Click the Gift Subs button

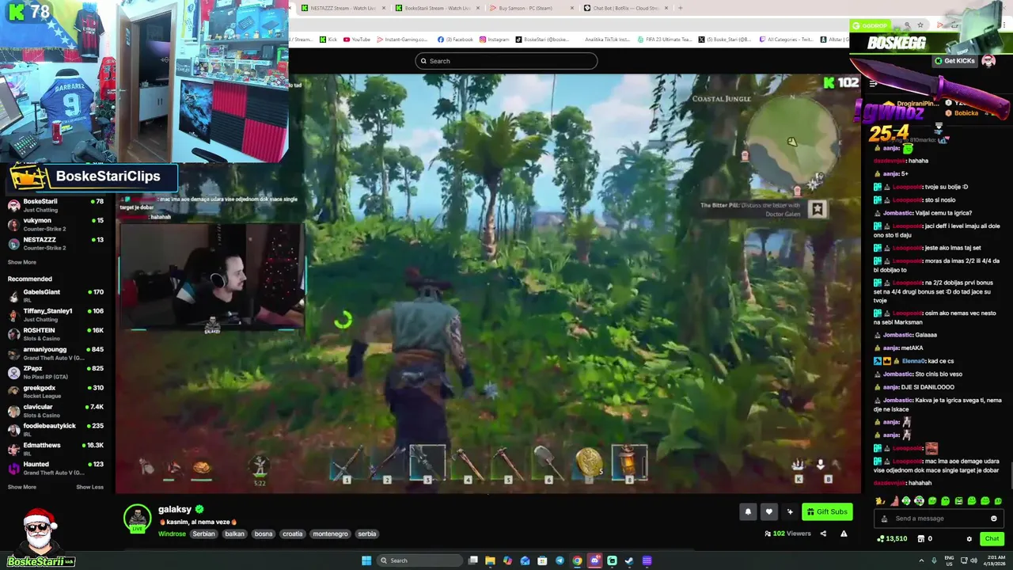point(827,511)
